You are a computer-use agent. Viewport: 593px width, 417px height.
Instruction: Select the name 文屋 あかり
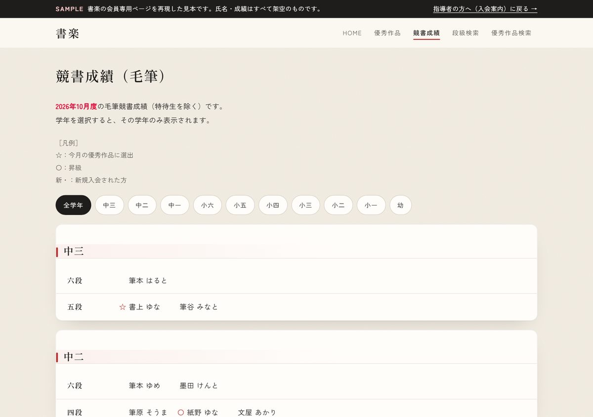[257, 412]
